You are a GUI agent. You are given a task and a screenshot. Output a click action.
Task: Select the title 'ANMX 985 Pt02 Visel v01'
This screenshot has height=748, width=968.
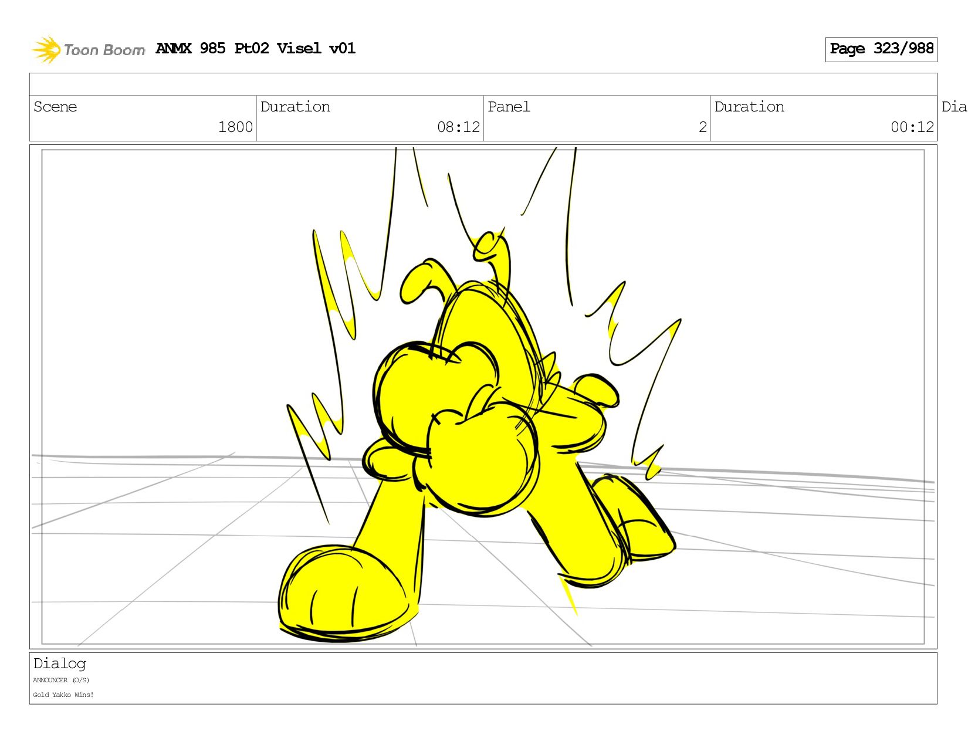click(255, 48)
